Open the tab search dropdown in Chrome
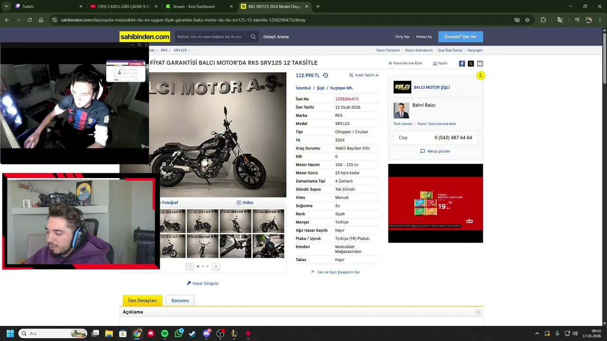 pyautogui.click(x=6, y=7)
